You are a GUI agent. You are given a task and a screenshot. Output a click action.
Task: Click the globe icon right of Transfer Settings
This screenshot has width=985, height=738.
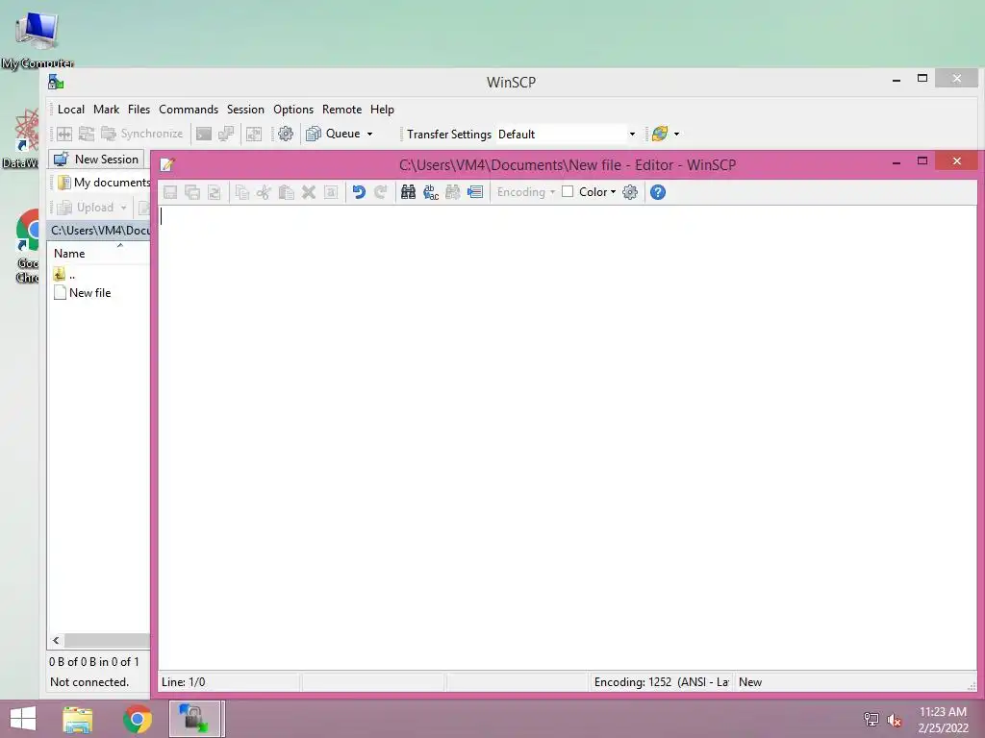[x=660, y=134]
